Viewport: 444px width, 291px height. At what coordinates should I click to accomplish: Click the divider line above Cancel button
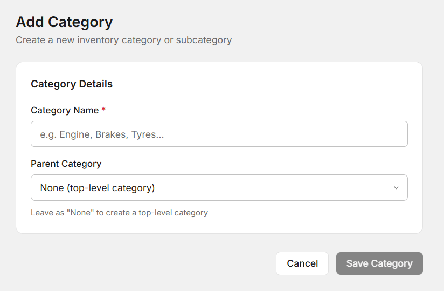click(x=219, y=240)
